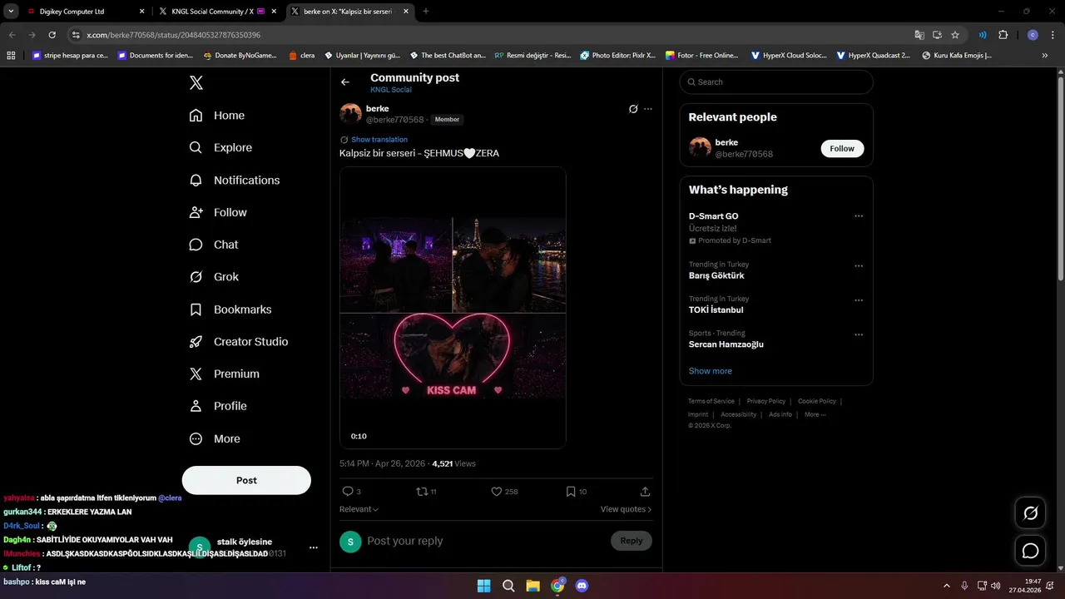The image size is (1065, 599).
Task: Click the reply icon with 3 replies
Action: pos(348,492)
